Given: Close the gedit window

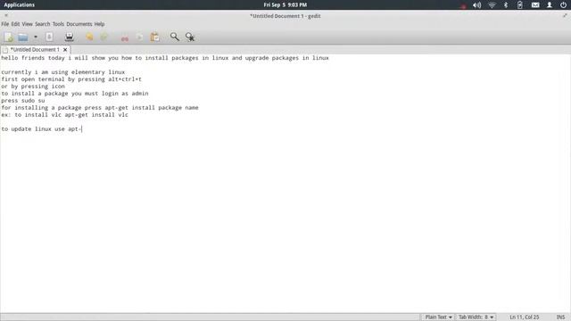Looking at the screenshot, I should [6, 16].
